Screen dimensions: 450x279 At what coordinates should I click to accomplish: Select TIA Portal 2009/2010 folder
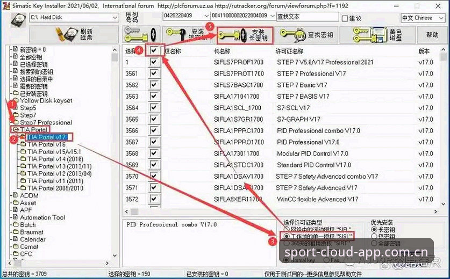55,188
